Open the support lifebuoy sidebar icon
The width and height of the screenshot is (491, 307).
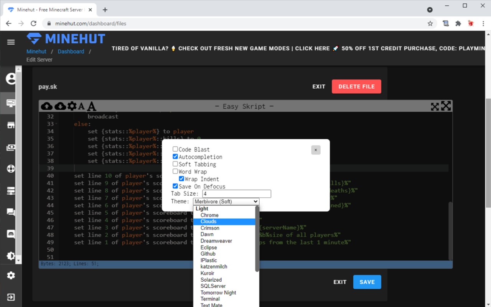click(x=11, y=169)
